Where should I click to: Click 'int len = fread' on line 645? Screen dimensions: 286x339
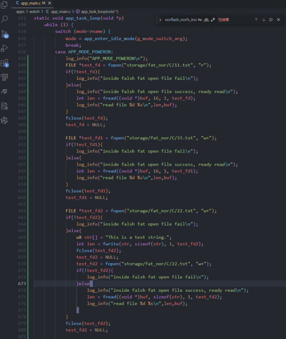[96, 98]
